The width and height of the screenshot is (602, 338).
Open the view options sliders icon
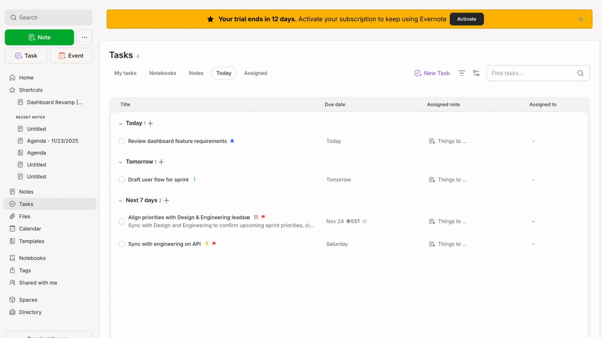(x=476, y=73)
